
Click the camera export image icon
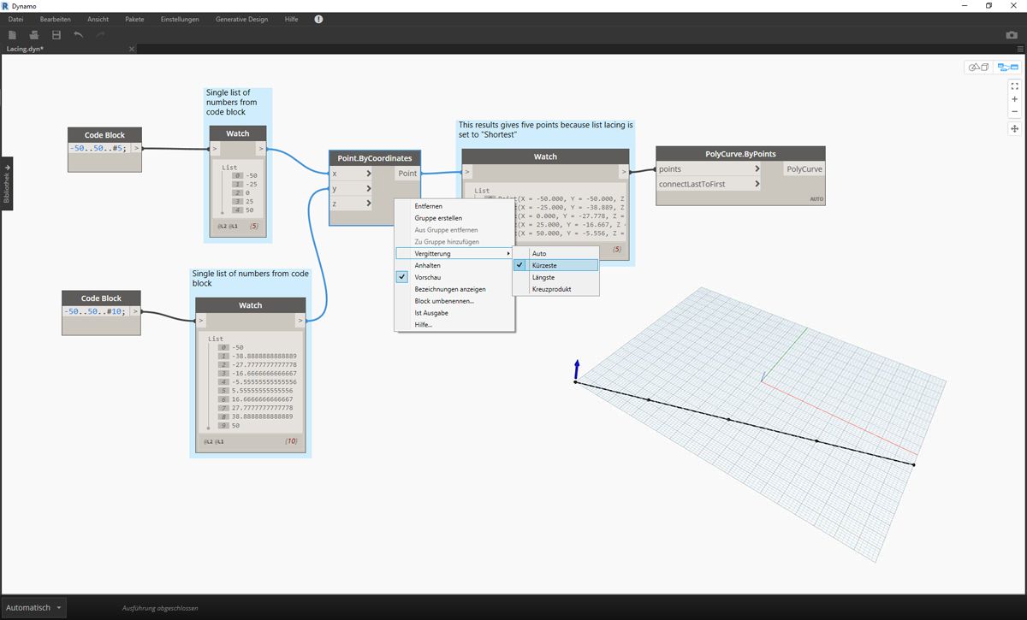pyautogui.click(x=1012, y=35)
